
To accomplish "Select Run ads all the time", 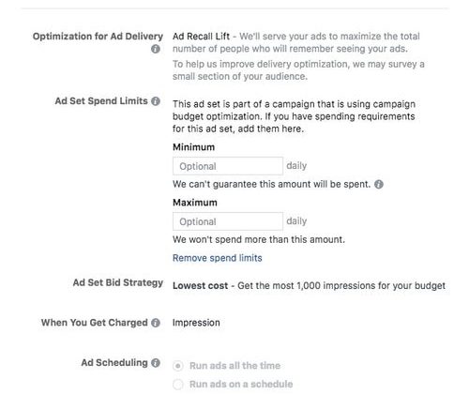I will coord(178,366).
